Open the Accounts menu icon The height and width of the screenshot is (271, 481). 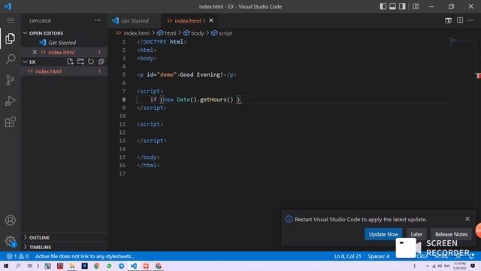[x=10, y=220]
